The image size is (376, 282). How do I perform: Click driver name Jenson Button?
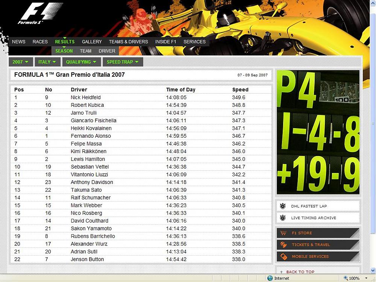[x=87, y=259]
